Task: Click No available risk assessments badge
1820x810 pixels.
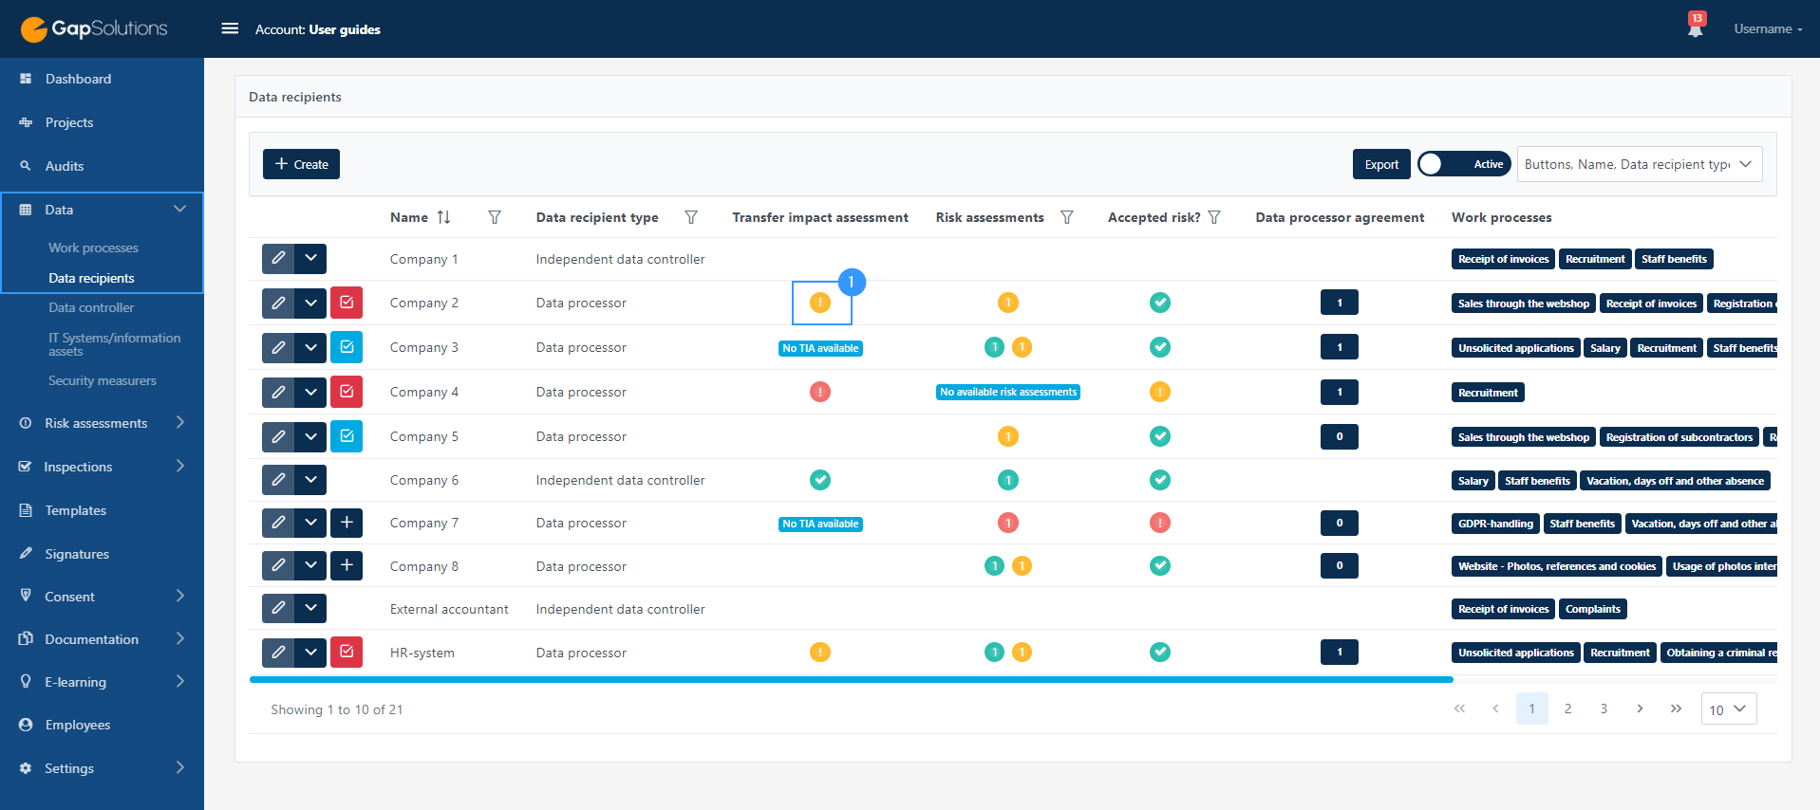Action: (1007, 392)
